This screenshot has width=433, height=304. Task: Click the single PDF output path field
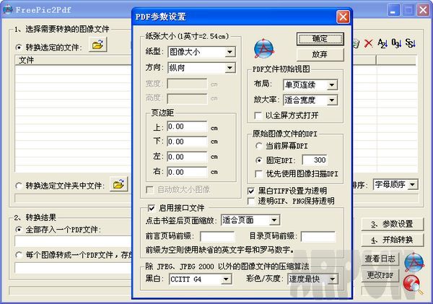[x=73, y=241]
